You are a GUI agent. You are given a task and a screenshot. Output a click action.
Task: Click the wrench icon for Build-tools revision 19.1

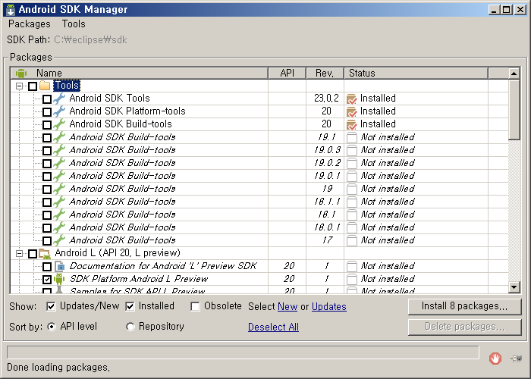click(x=59, y=137)
